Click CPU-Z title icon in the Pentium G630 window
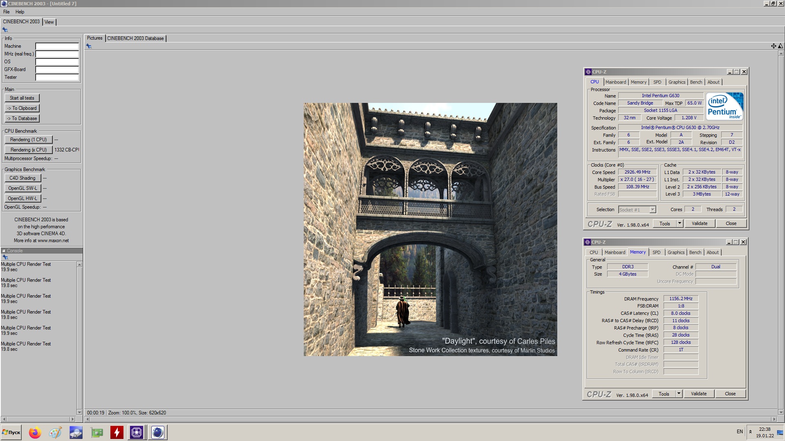The width and height of the screenshot is (785, 441). coord(588,72)
